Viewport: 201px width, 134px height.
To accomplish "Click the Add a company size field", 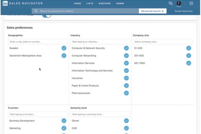I will (x=163, y=42).
